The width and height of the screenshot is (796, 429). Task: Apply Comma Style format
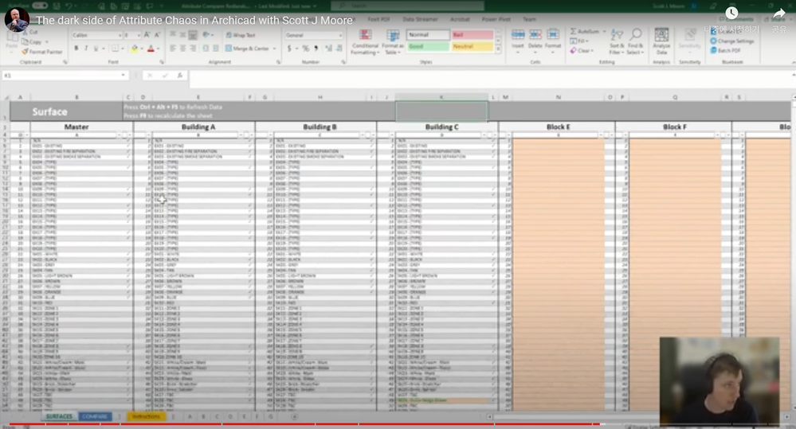pyautogui.click(x=316, y=49)
